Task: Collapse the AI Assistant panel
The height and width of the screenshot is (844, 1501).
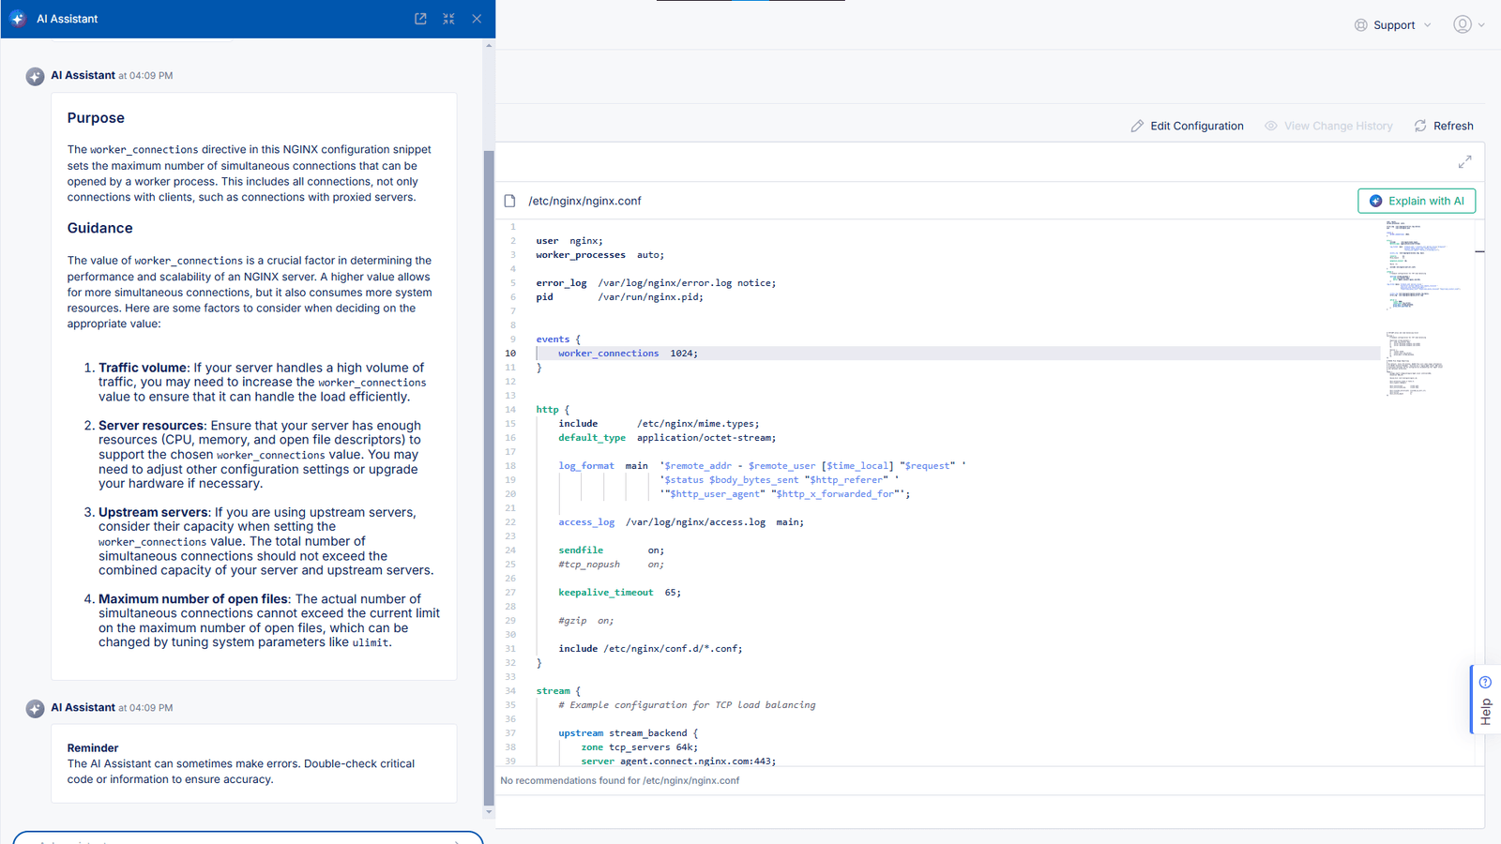Action: coord(448,18)
